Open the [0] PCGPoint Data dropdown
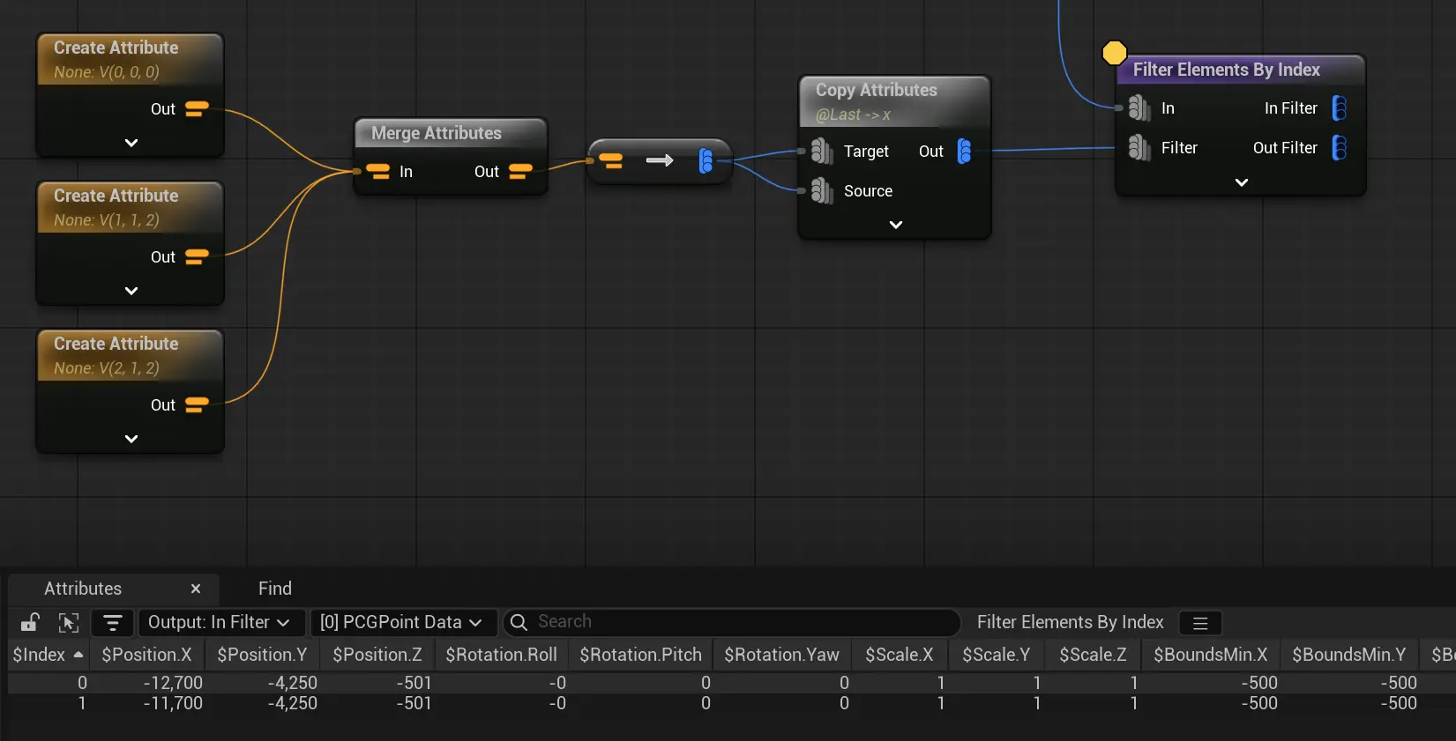The height and width of the screenshot is (741, 1456). (401, 622)
